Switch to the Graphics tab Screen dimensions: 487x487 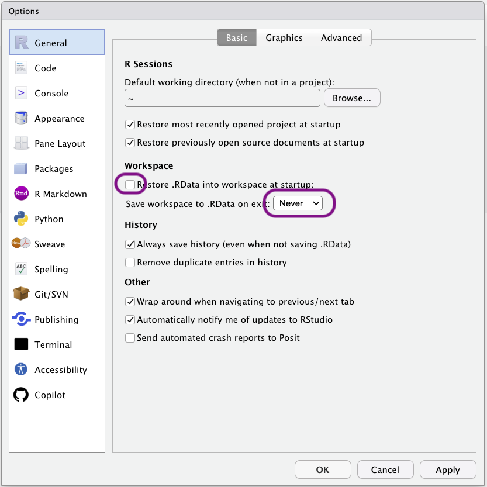284,38
